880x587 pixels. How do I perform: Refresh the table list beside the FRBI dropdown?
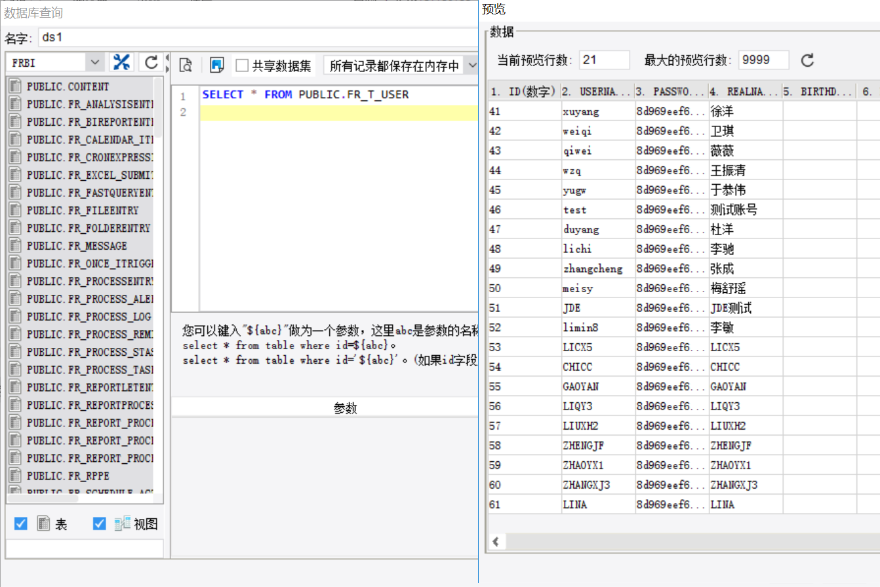151,62
